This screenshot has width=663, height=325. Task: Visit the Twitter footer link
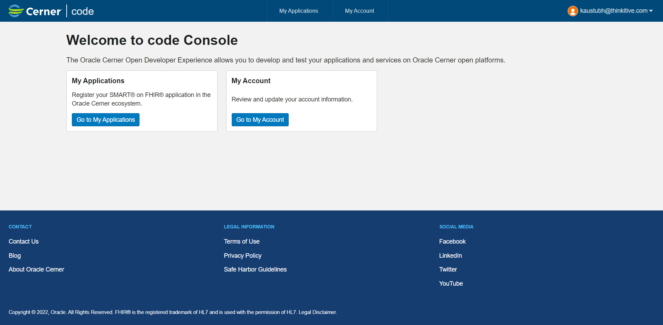pyautogui.click(x=448, y=269)
